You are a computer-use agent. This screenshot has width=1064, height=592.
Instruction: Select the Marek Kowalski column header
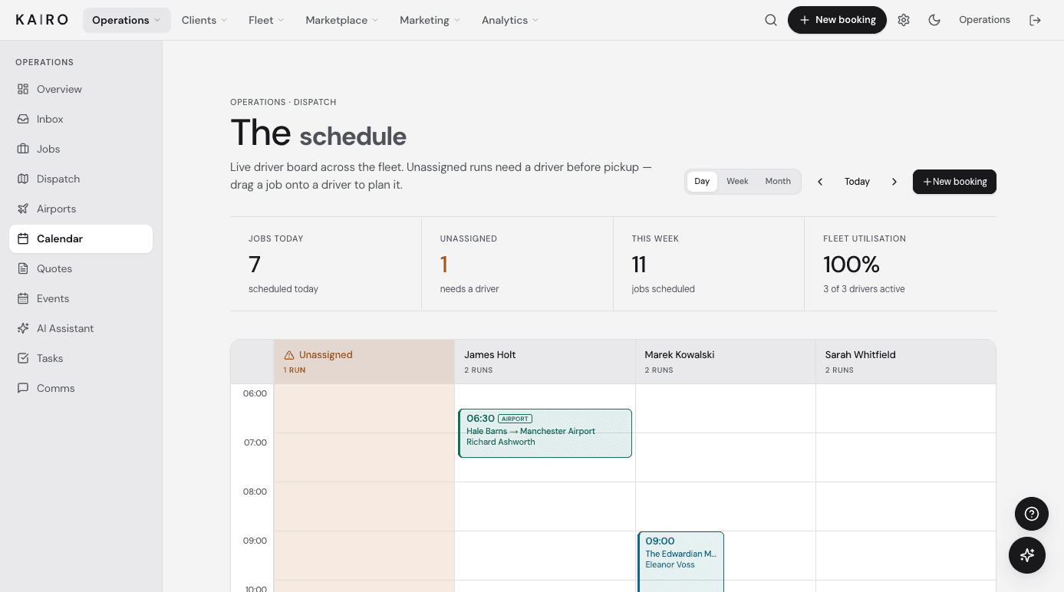tap(726, 362)
